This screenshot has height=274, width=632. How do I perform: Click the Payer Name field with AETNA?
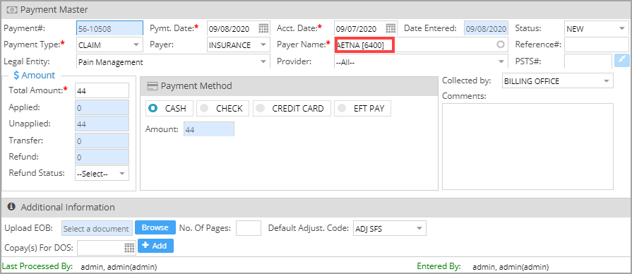pyautogui.click(x=420, y=45)
